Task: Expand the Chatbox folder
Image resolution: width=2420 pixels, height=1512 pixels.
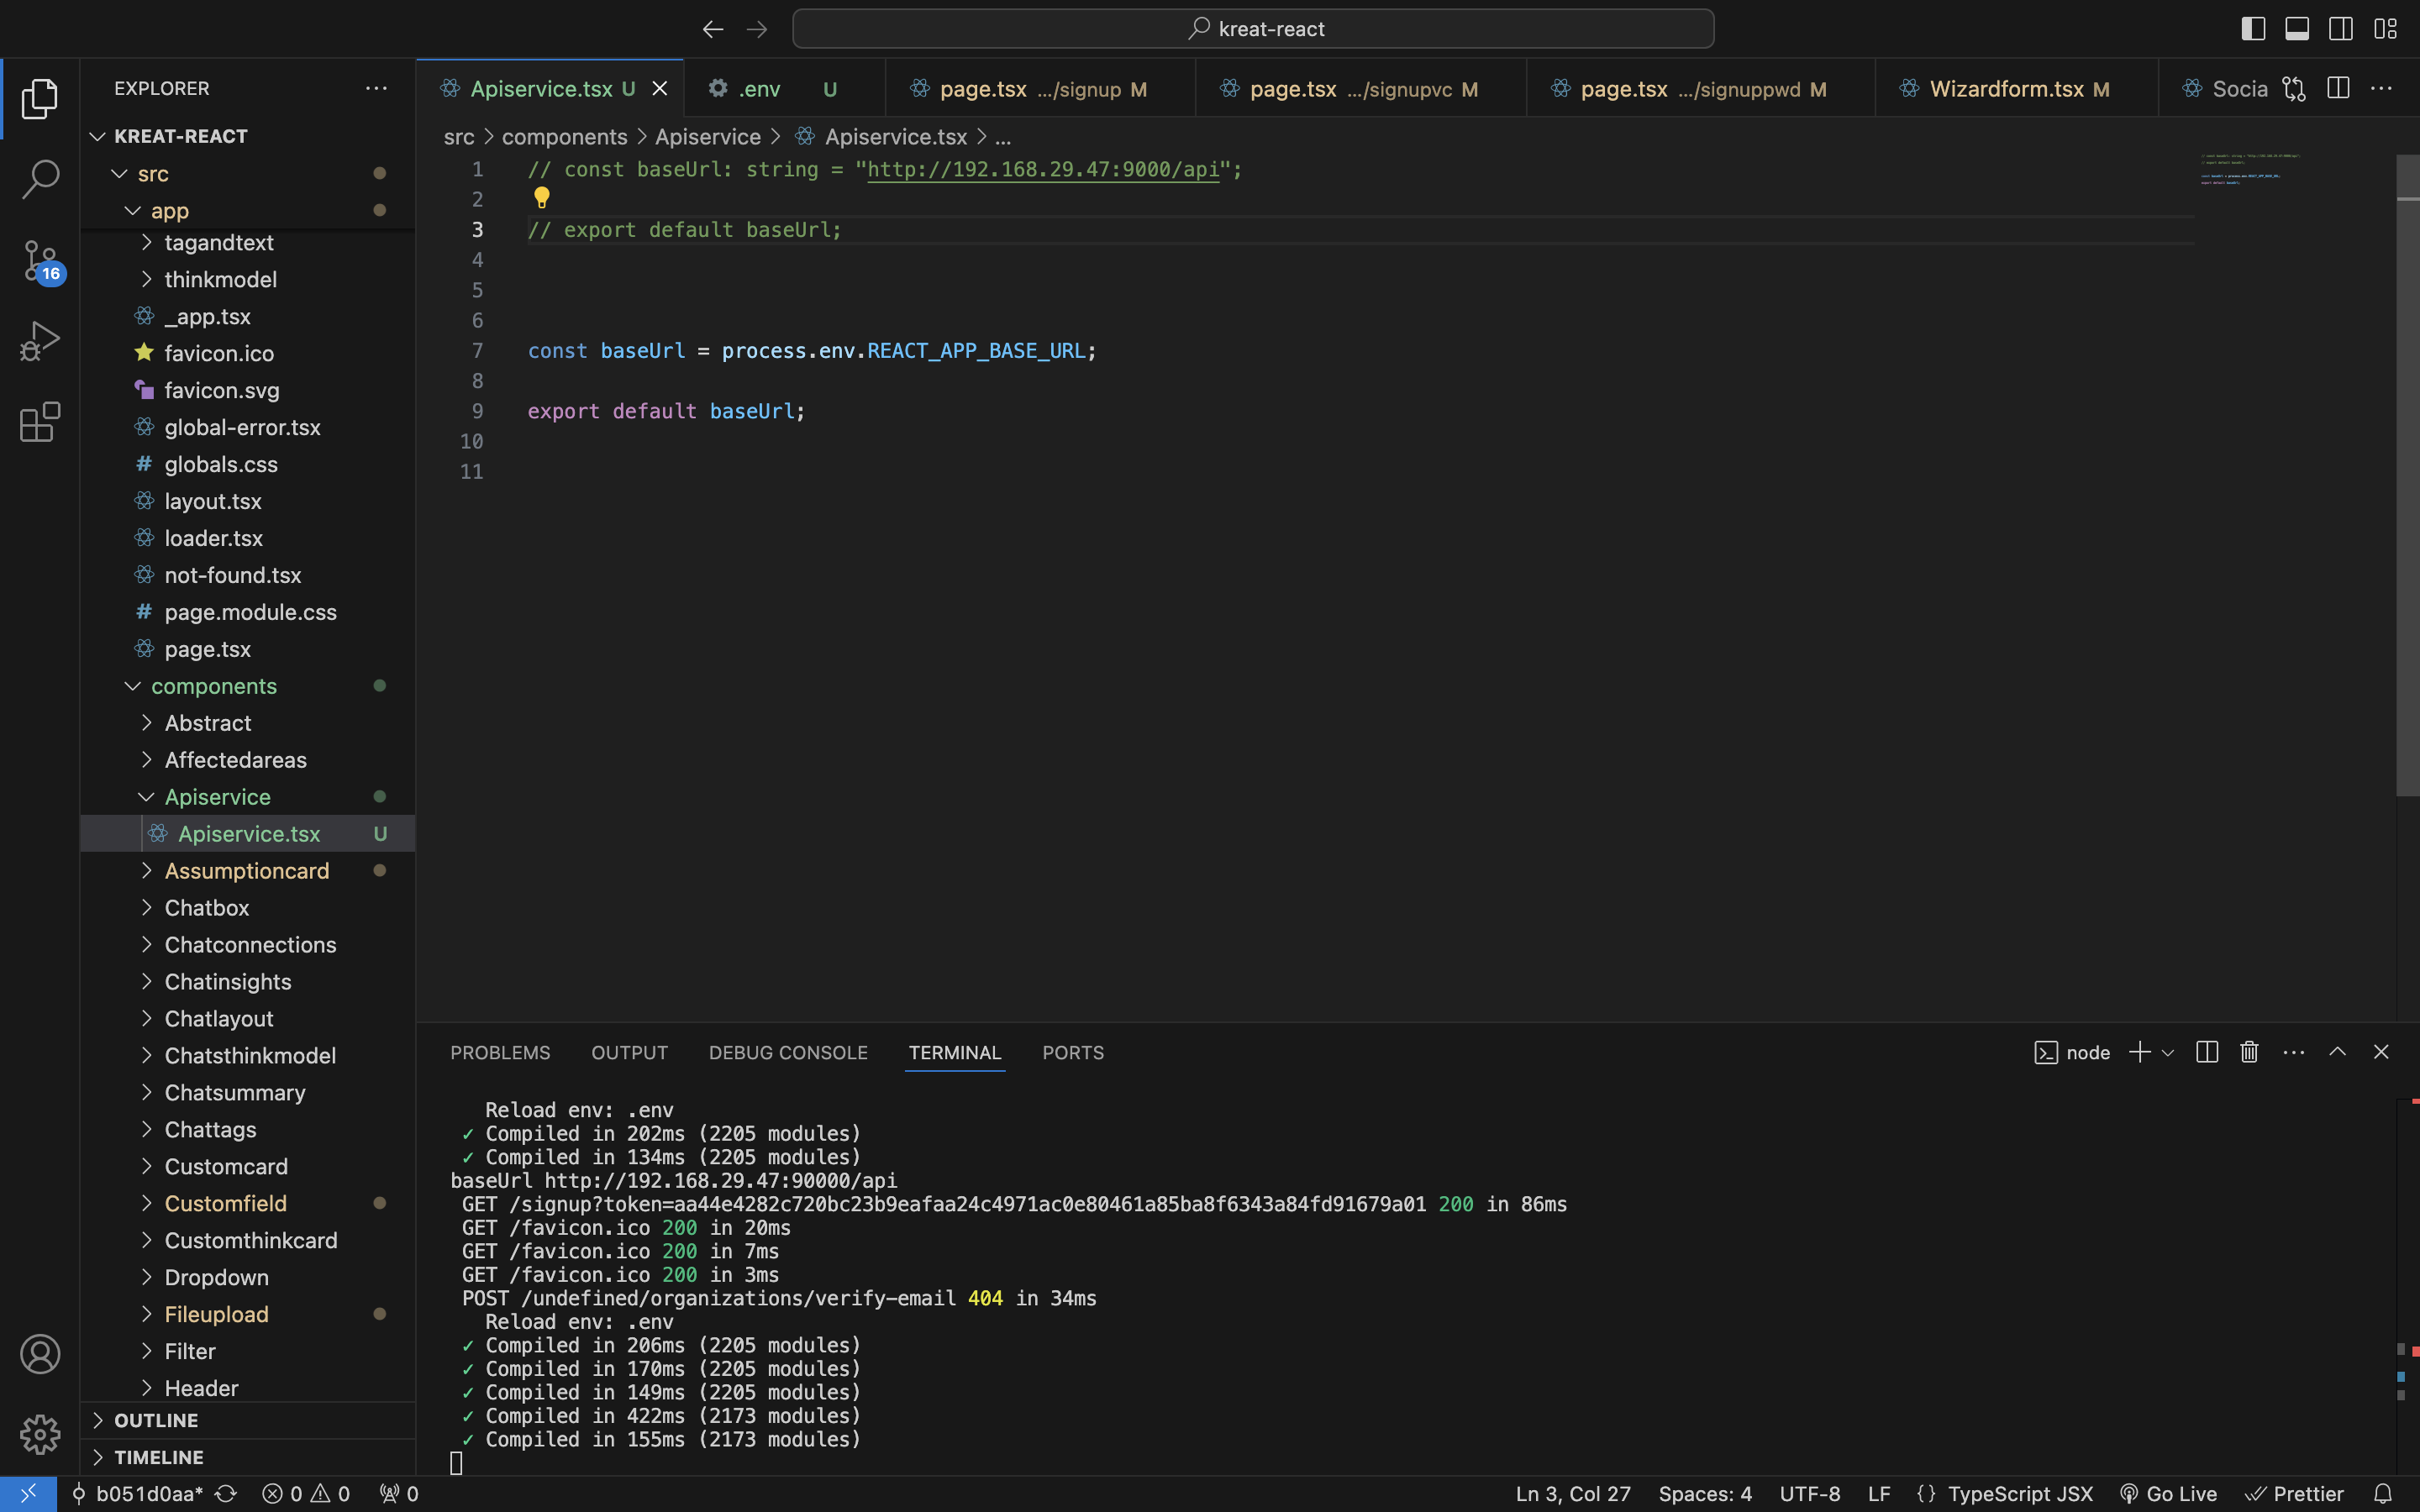Action: (207, 908)
